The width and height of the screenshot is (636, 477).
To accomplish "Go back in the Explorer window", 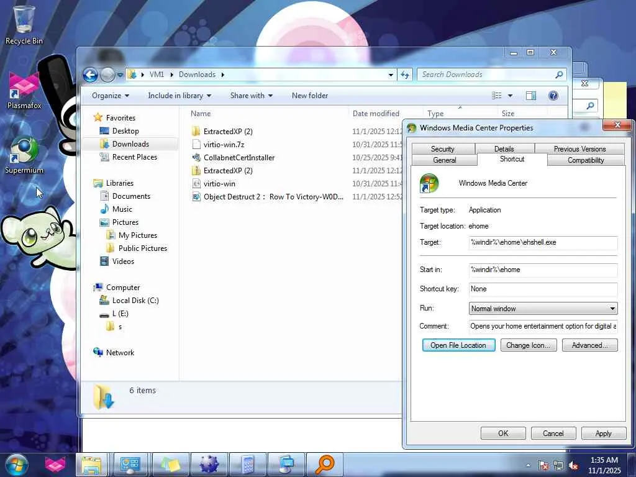I will (x=91, y=75).
